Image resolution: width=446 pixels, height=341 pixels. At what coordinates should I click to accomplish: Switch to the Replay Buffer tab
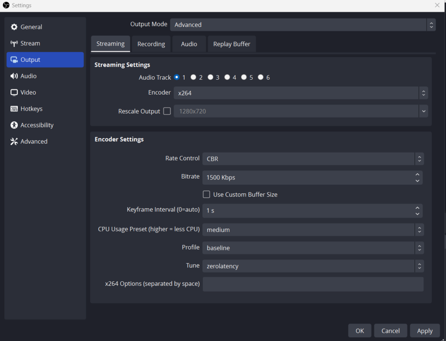point(232,44)
